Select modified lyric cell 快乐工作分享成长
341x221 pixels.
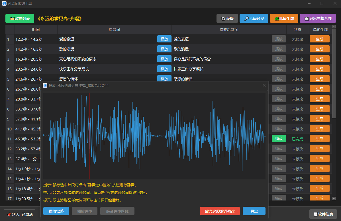tap(221, 69)
